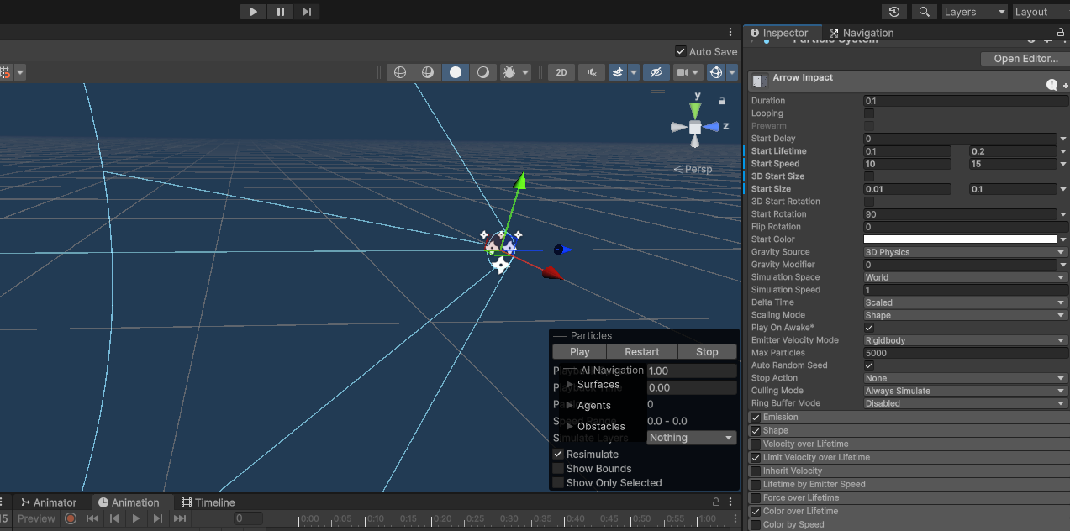The height and width of the screenshot is (531, 1070).
Task: Pause the editor playback
Action: tap(280, 12)
